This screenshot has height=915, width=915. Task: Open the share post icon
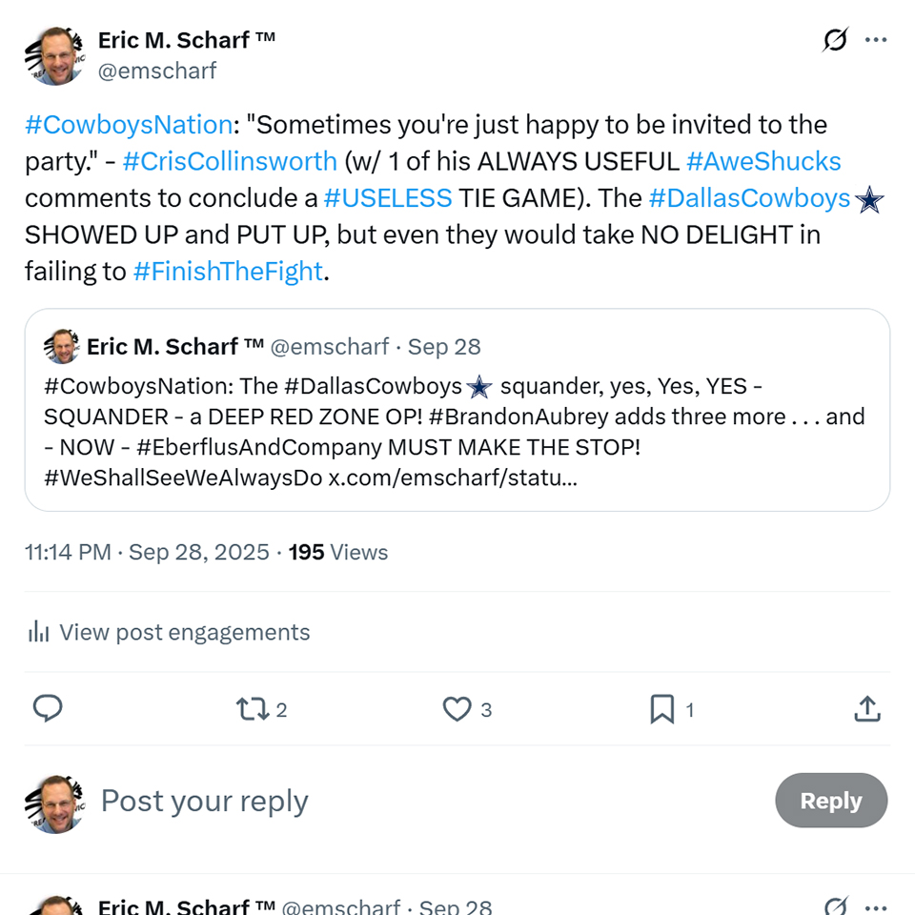(x=866, y=708)
